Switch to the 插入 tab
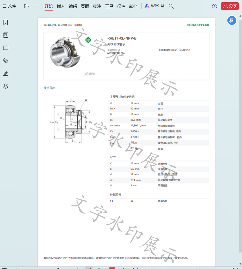Image resolution: width=242 pixels, height=269 pixels. click(x=61, y=6)
